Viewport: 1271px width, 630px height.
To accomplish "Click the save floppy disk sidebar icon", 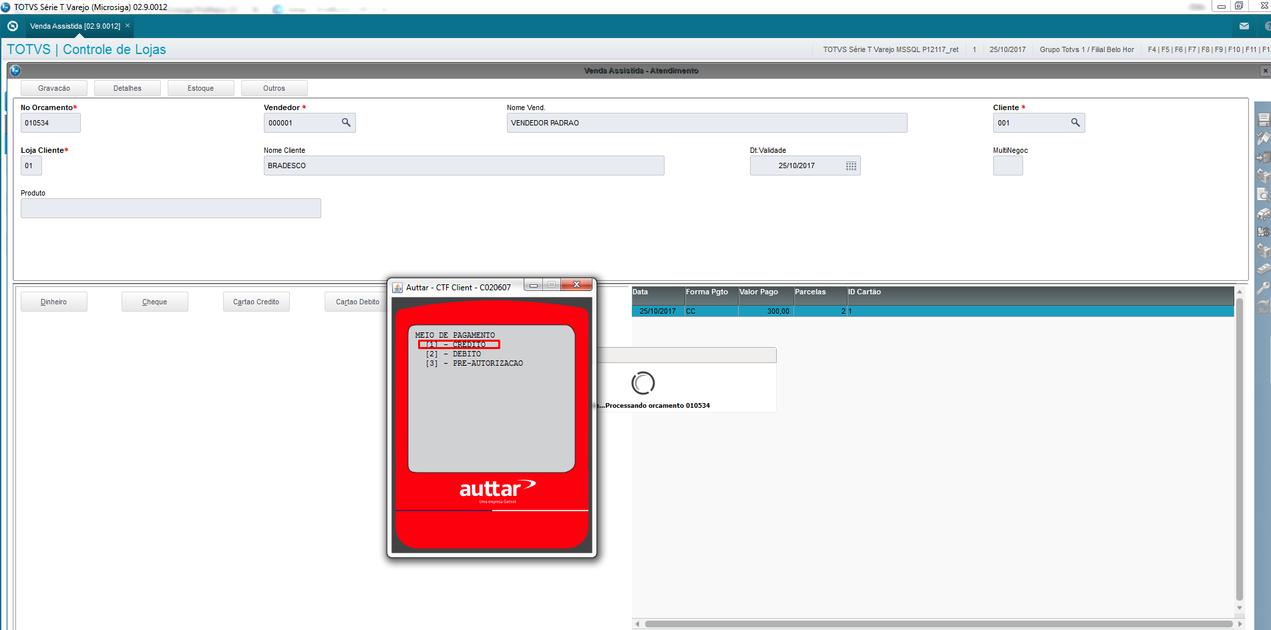I will click(x=1264, y=120).
